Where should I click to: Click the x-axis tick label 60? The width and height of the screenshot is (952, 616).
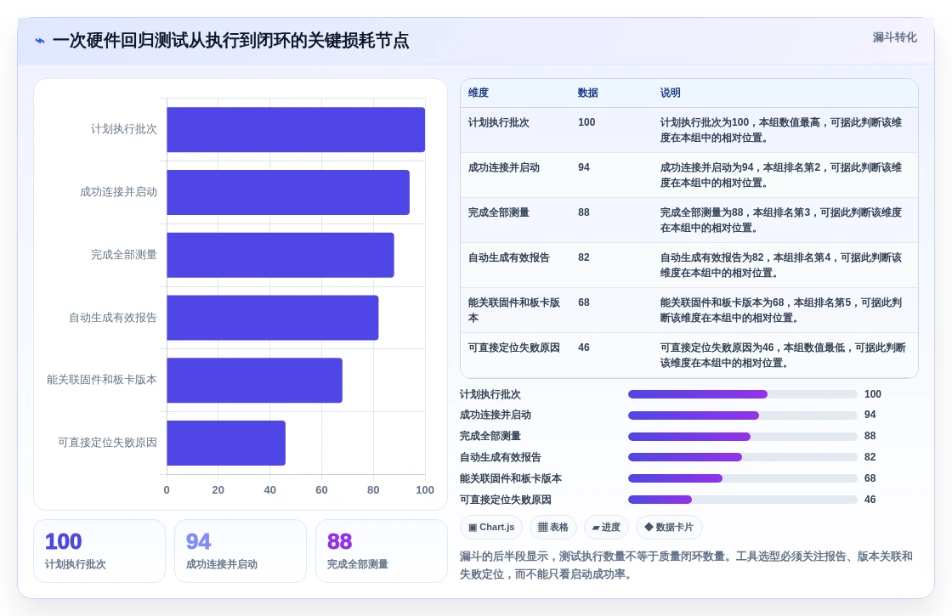pos(322,490)
